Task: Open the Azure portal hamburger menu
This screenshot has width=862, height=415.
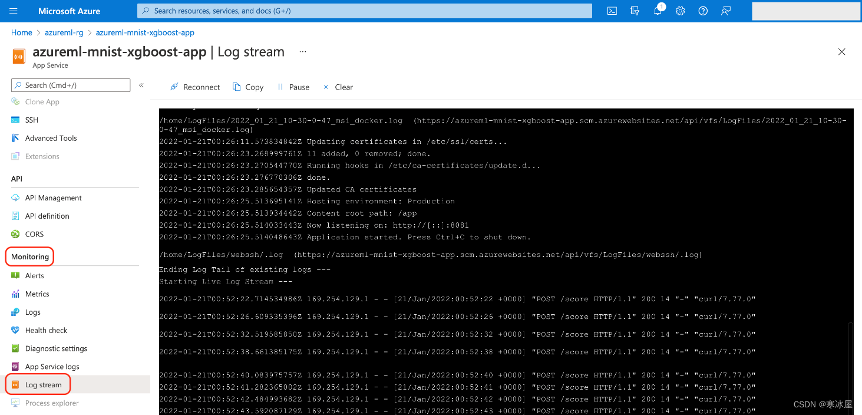Action: [14, 11]
